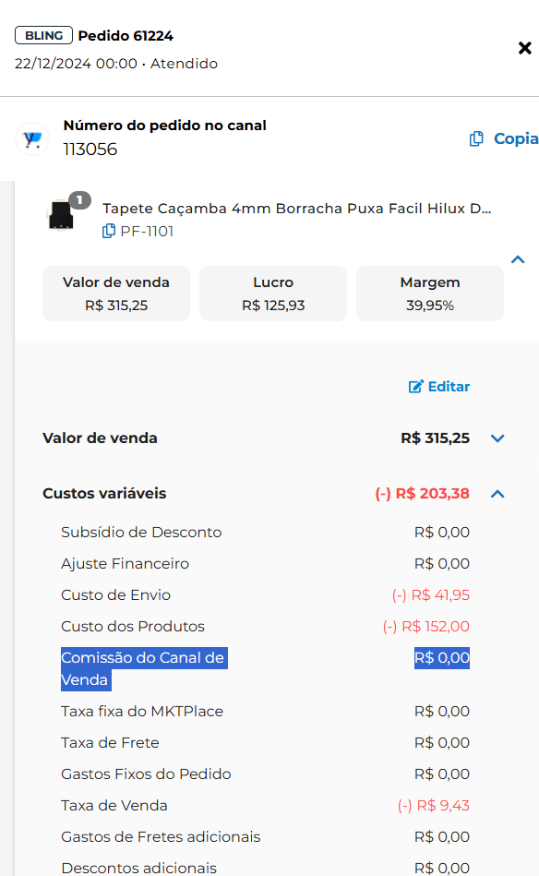Screen dimensions: 539x876
Task: Click the Taxa de Venda value
Action: [x=434, y=806]
